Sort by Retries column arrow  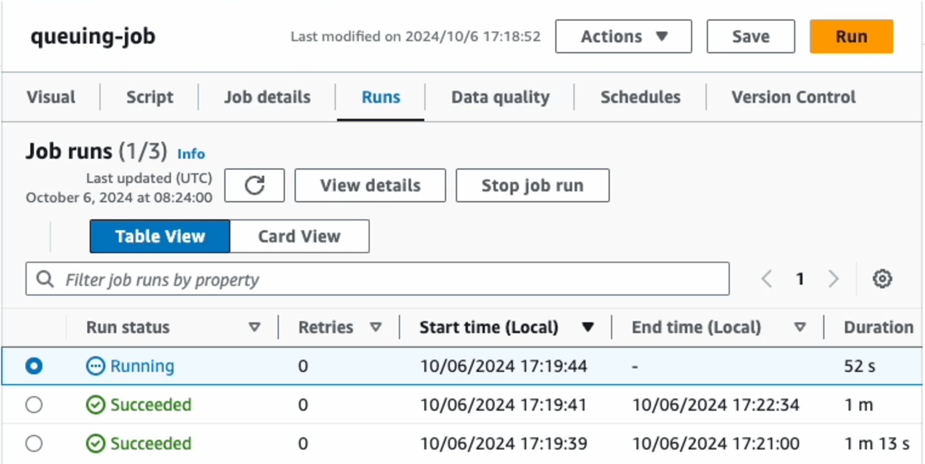376,327
